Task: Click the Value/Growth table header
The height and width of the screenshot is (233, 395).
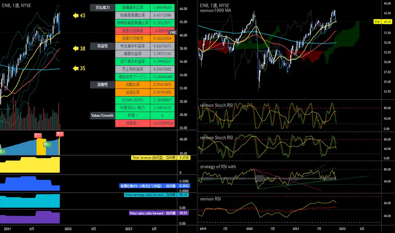Action: pos(103,115)
